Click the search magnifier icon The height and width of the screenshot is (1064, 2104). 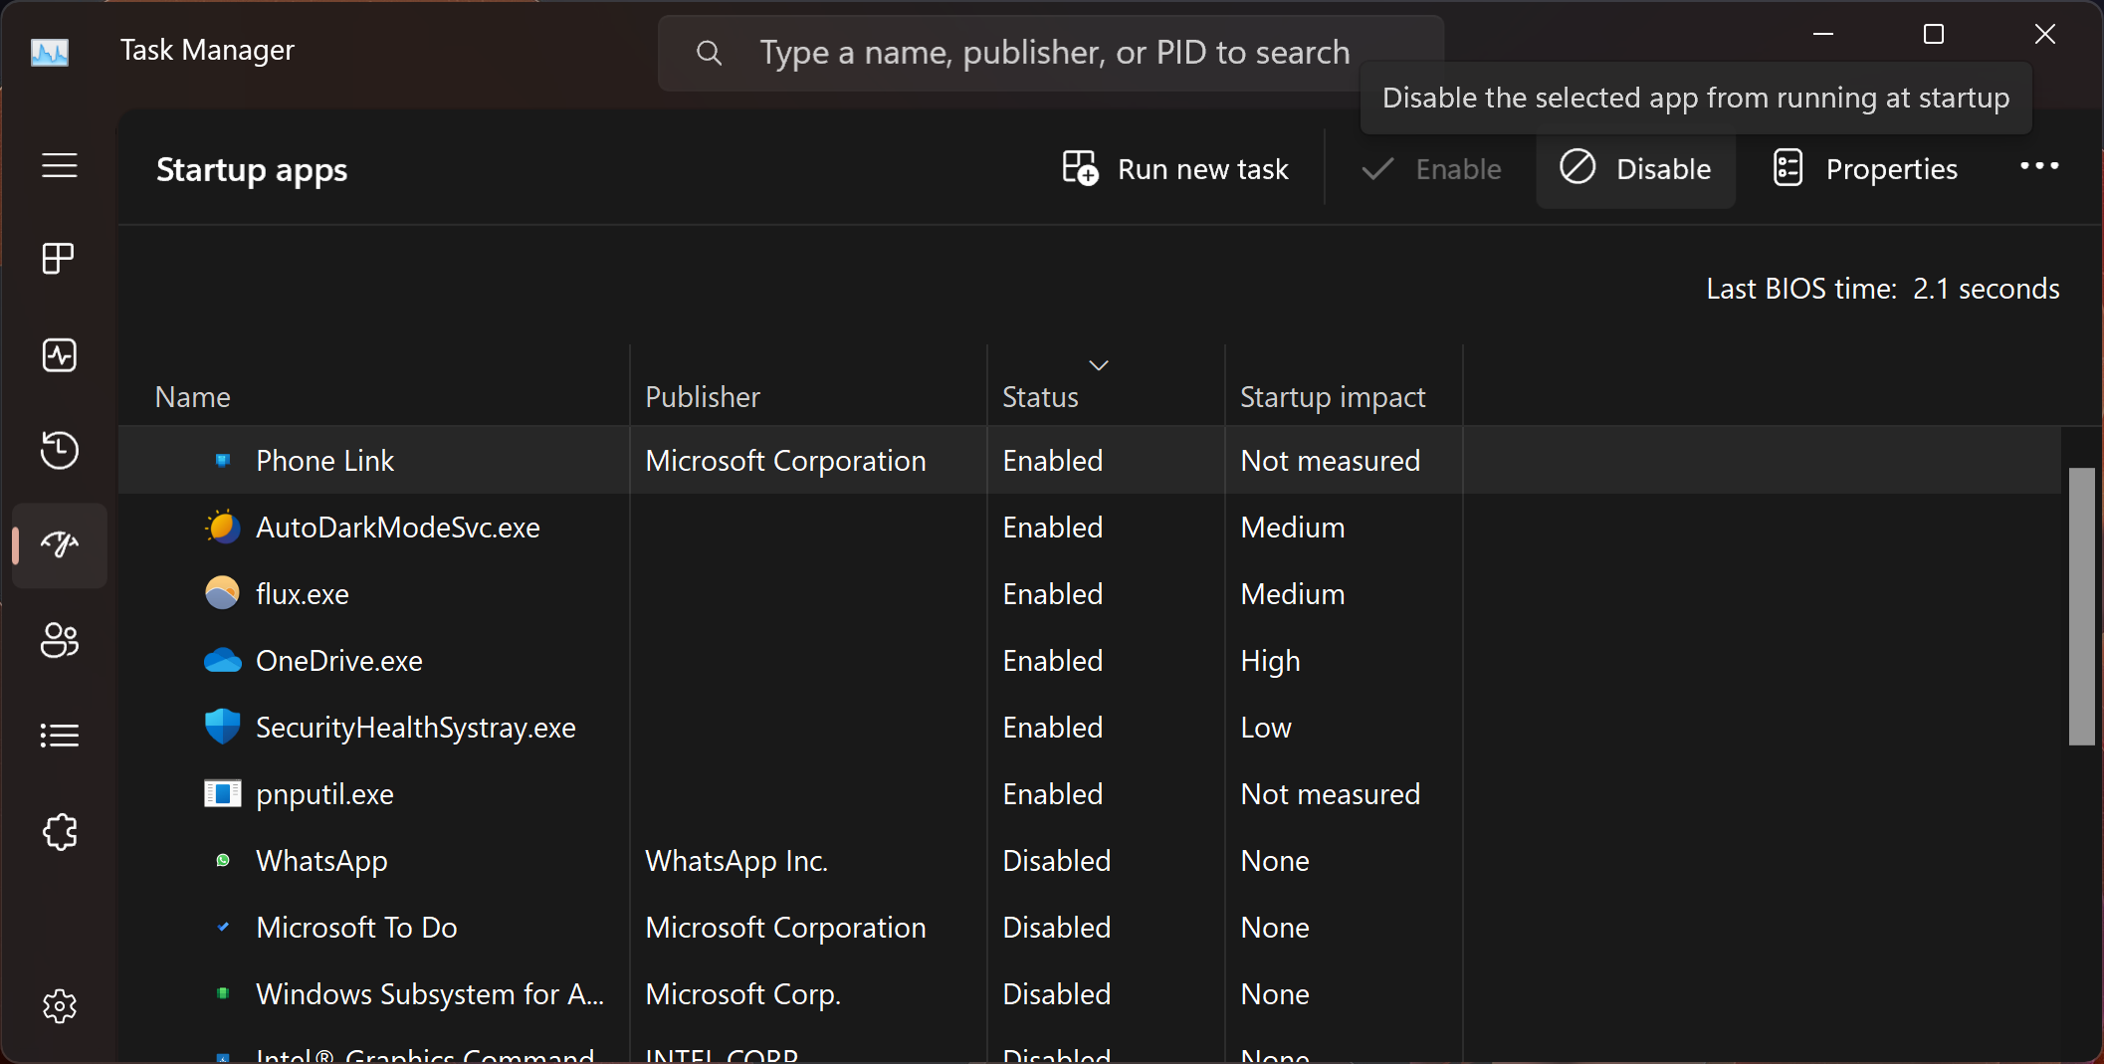709,53
